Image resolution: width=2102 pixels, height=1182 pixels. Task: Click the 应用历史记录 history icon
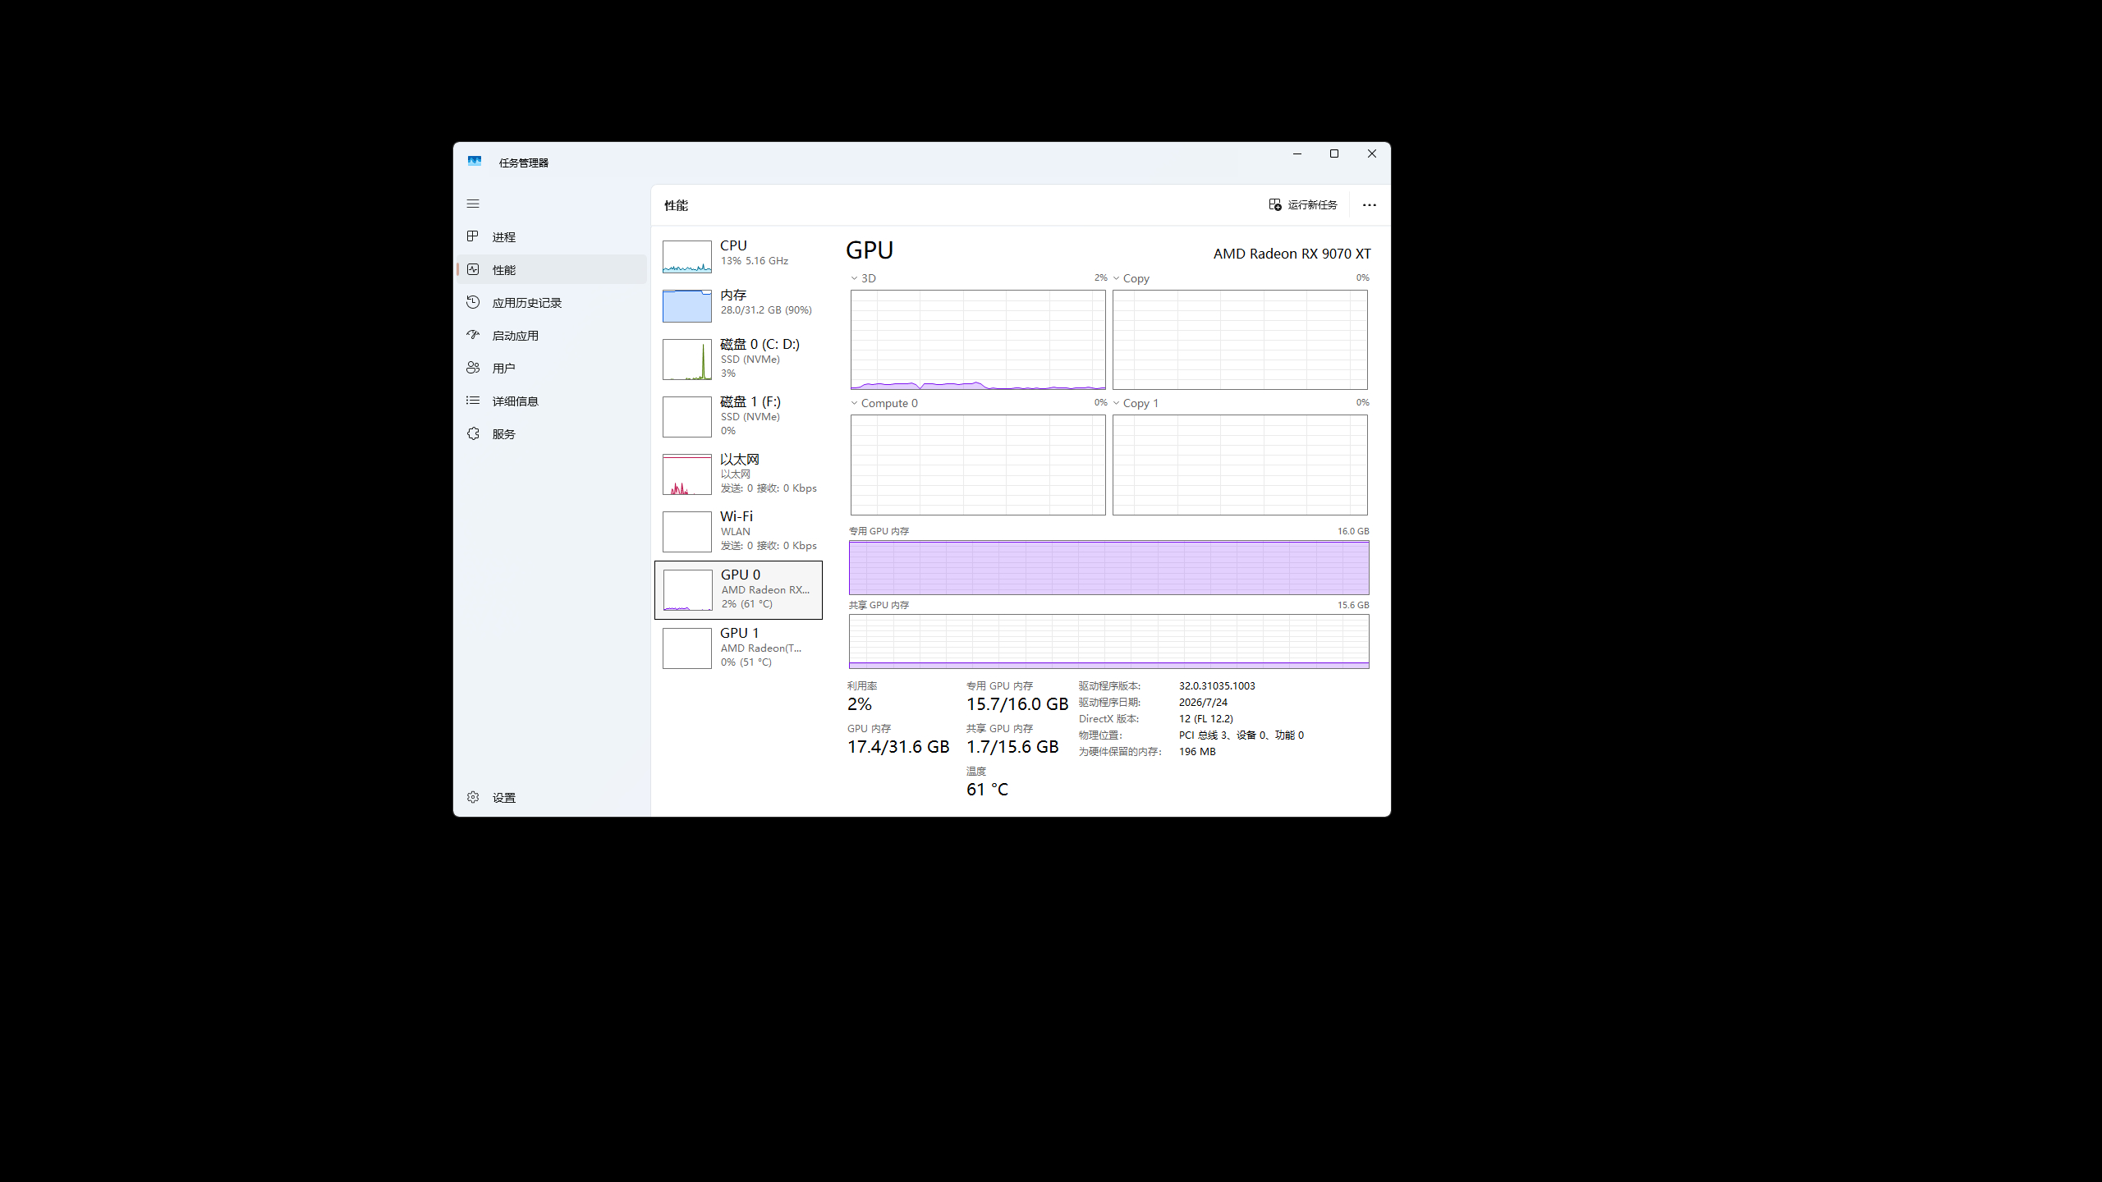(x=473, y=302)
